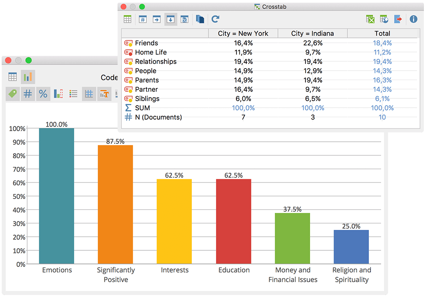Show absolute segment counts with hash icon
426x298 pixels.
coord(143,19)
